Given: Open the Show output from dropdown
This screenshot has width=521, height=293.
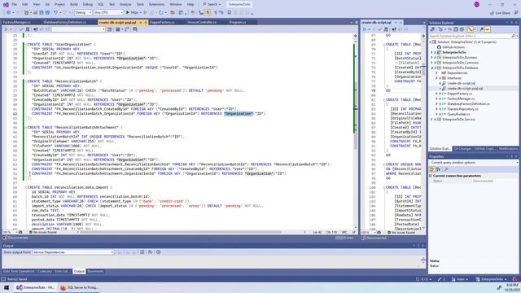Looking at the screenshot, I should pyautogui.click(x=73, y=252).
